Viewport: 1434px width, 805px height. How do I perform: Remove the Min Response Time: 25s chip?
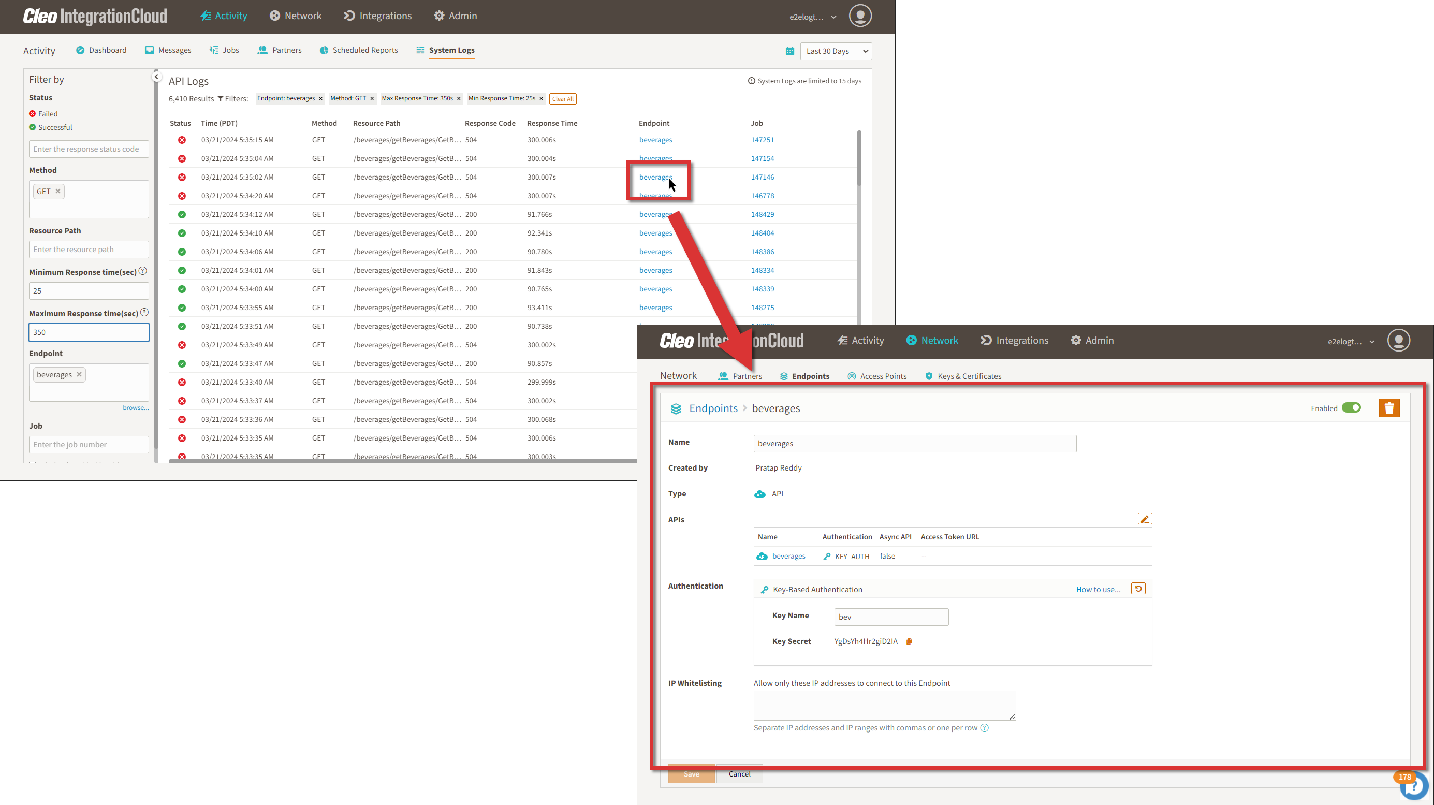tap(541, 98)
